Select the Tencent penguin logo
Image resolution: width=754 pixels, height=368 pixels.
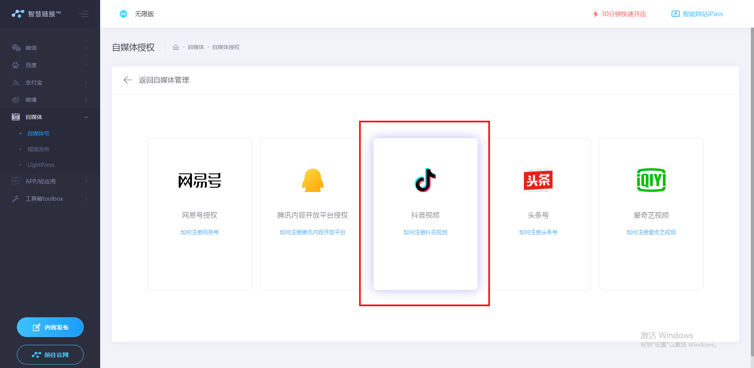tap(313, 180)
